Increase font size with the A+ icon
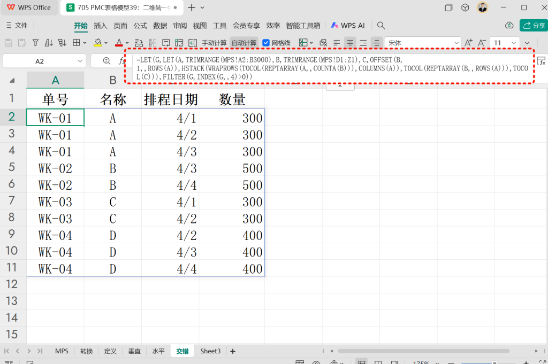 point(468,43)
